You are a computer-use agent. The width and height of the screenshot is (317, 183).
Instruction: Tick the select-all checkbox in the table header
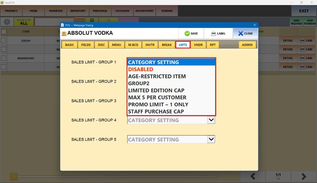pos(4,32)
